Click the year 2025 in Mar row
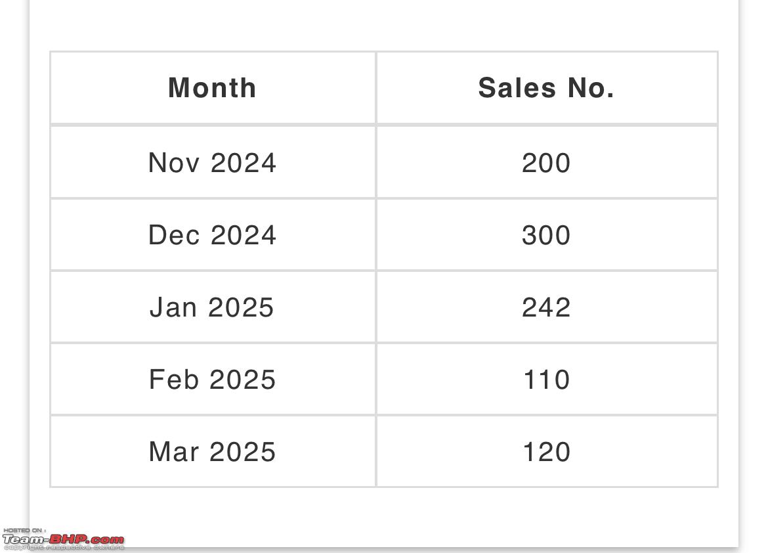 pyautogui.click(x=243, y=451)
